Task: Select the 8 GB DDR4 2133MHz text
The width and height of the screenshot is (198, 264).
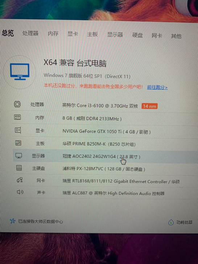Action: pyautogui.click(x=92, y=118)
